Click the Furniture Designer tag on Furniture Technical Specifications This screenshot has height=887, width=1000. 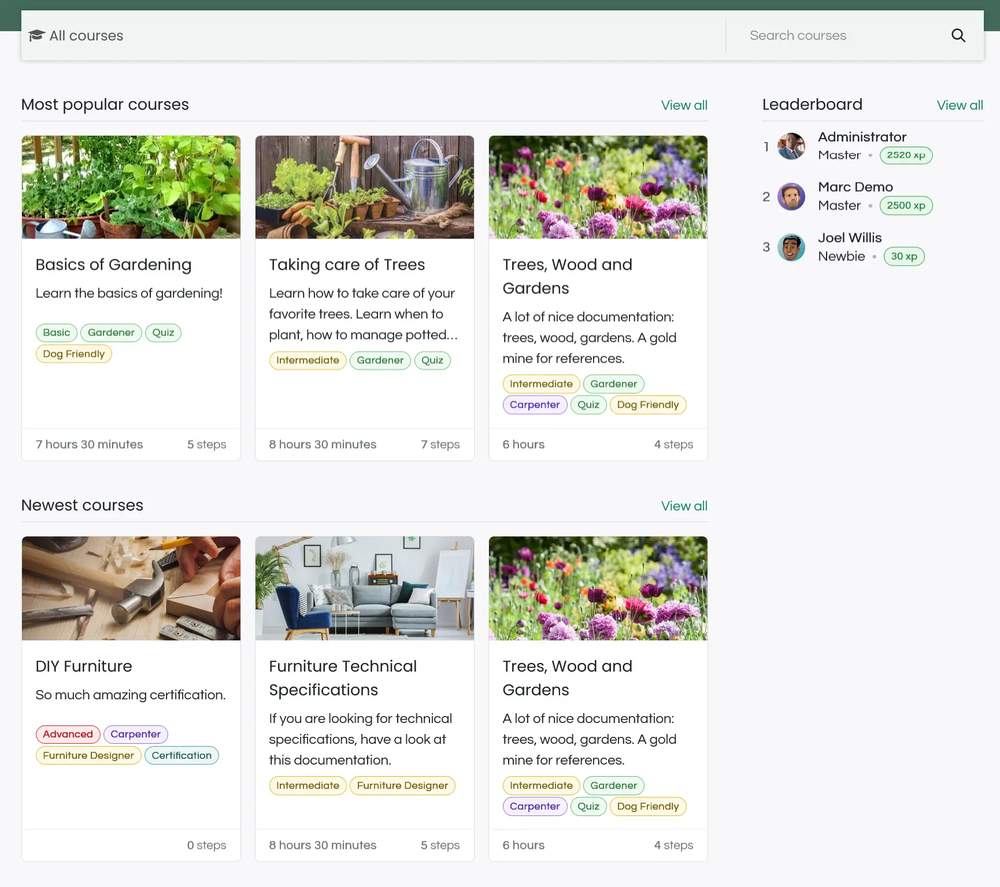pos(402,785)
